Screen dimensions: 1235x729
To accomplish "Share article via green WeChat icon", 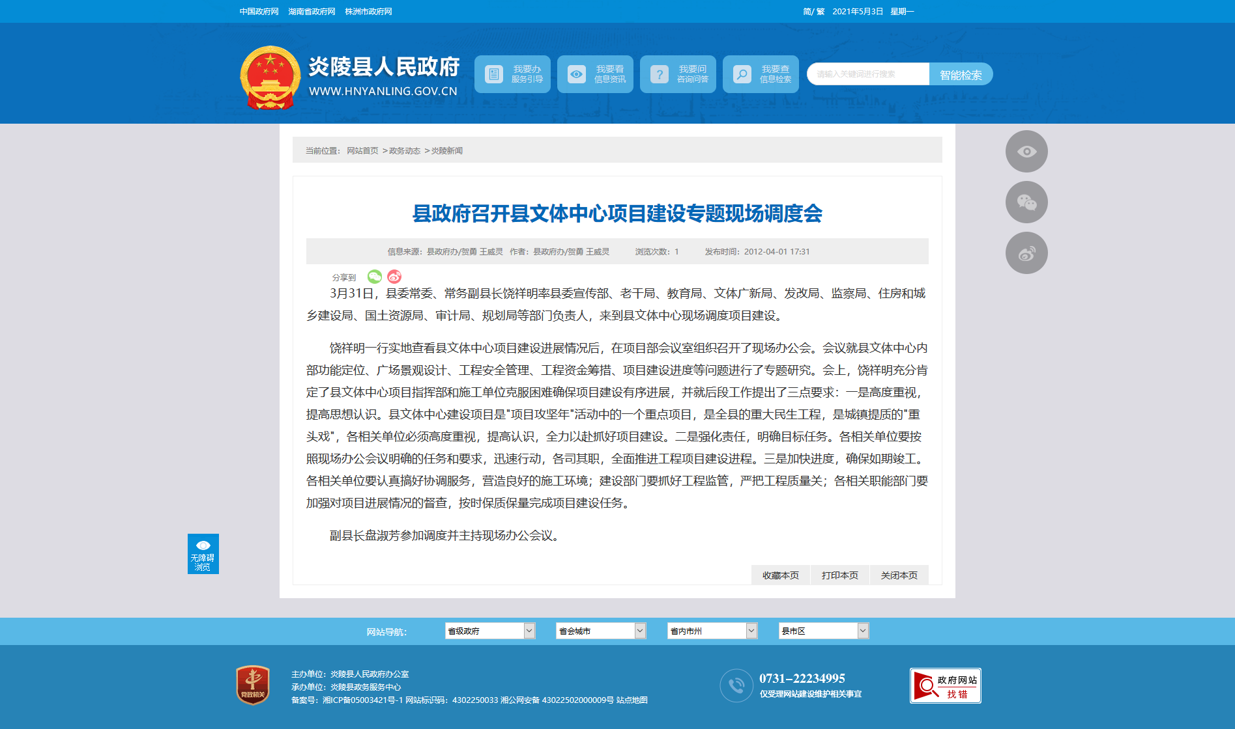I will click(375, 277).
